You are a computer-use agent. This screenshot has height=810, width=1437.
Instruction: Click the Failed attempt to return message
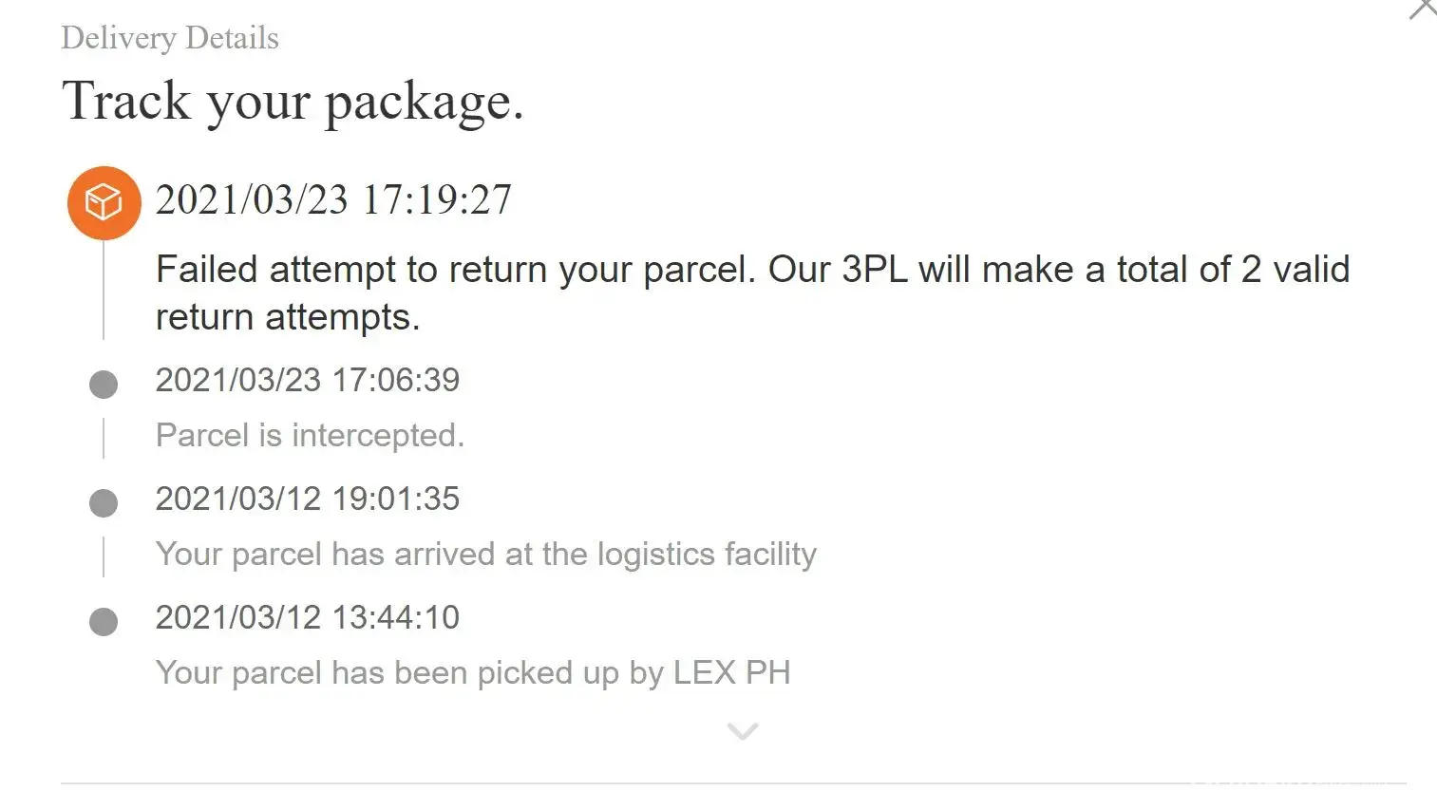click(x=752, y=270)
